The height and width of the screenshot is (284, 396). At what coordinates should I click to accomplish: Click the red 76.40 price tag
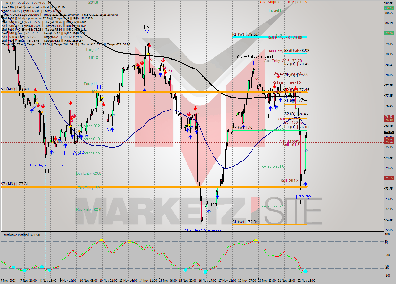[389, 120]
